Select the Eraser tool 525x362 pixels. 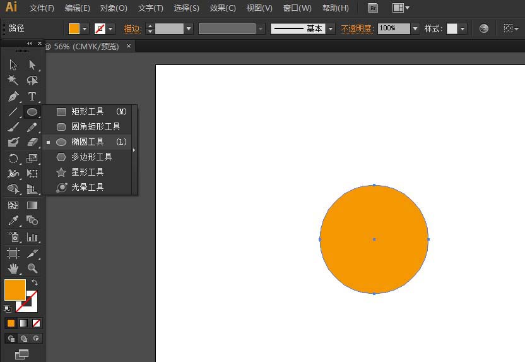(32, 142)
